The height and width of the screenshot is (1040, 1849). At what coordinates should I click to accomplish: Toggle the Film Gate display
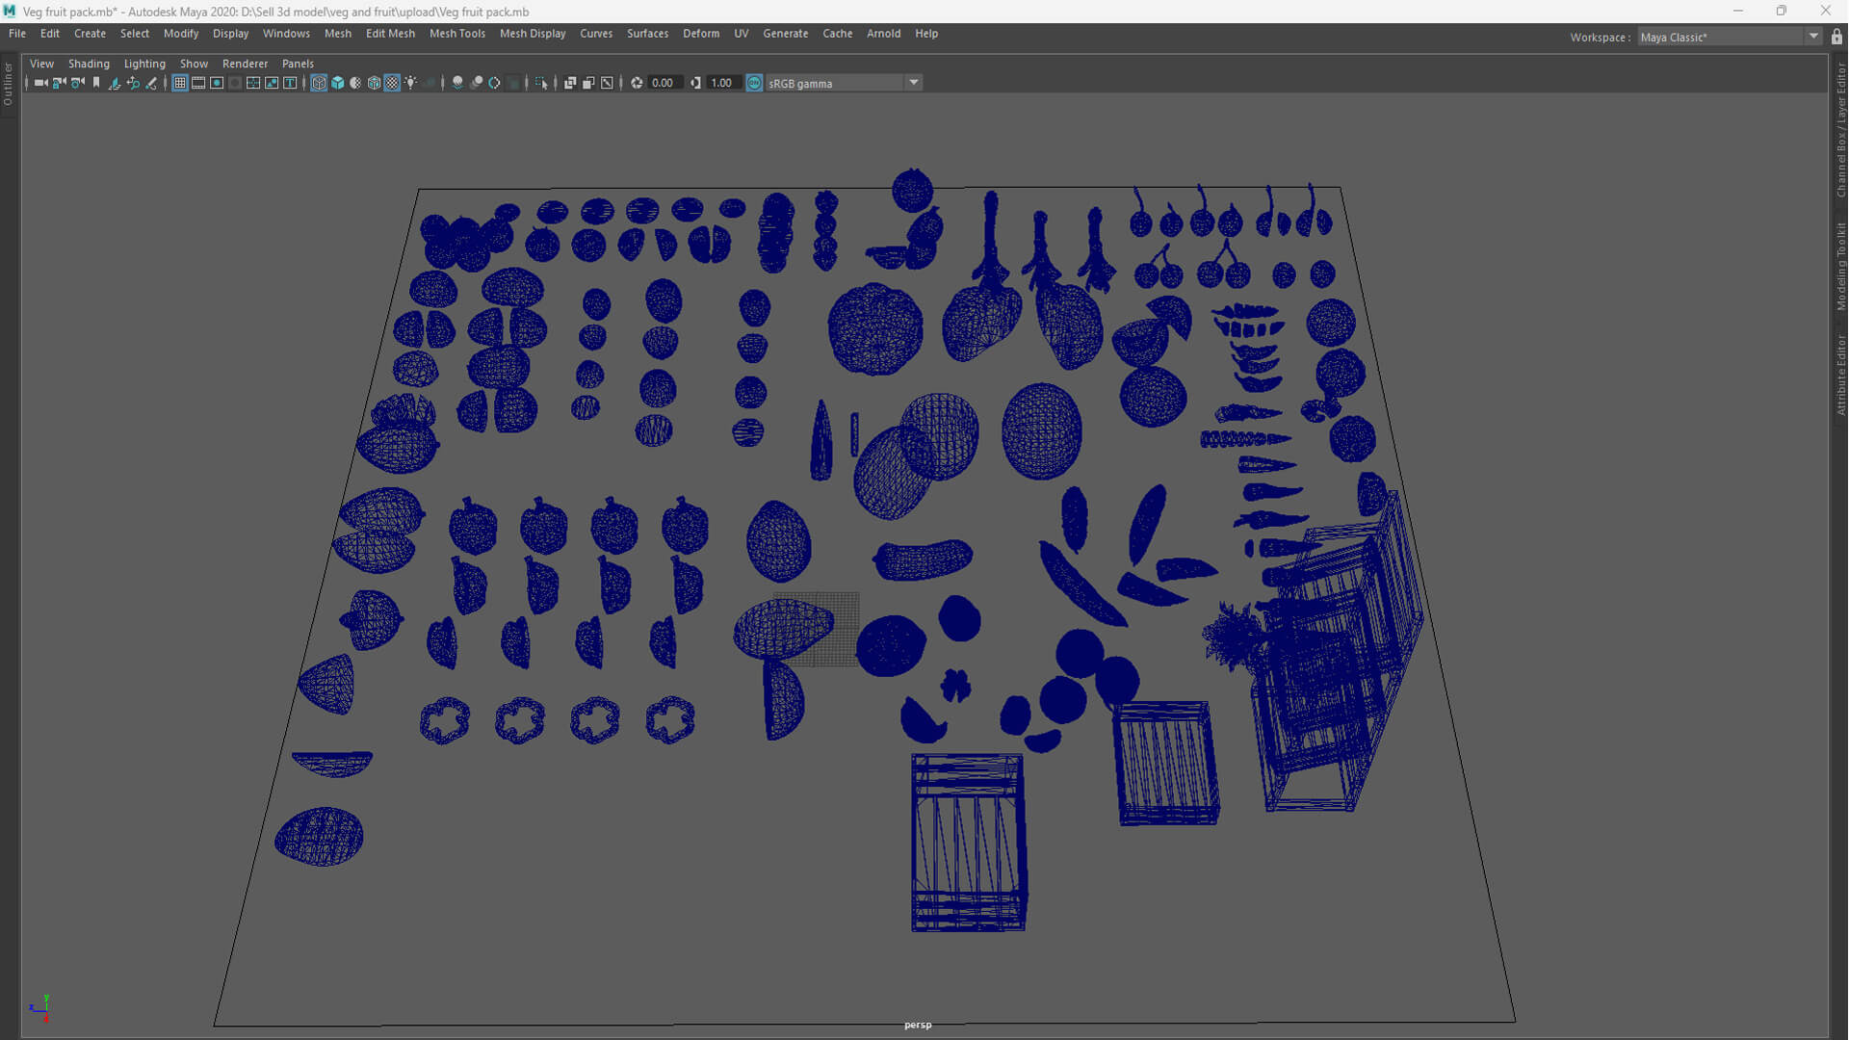198,83
